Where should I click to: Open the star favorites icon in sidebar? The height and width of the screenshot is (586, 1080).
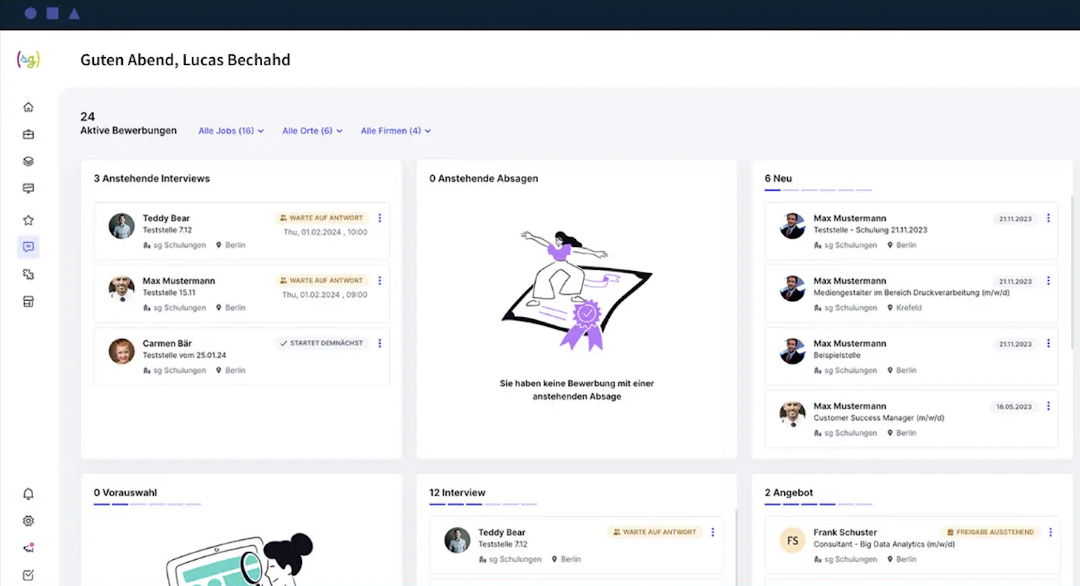coord(28,220)
